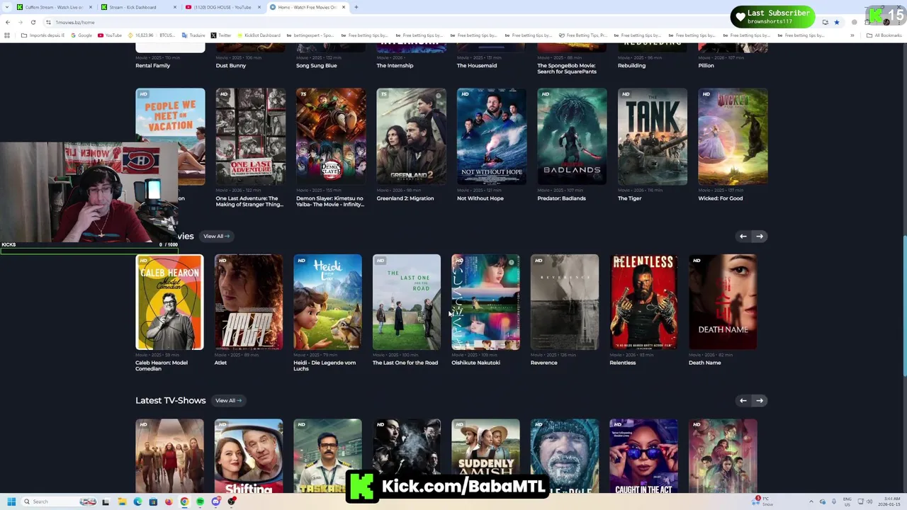Open the Twitter bookmark
This screenshot has height=510, width=907.
(x=221, y=35)
